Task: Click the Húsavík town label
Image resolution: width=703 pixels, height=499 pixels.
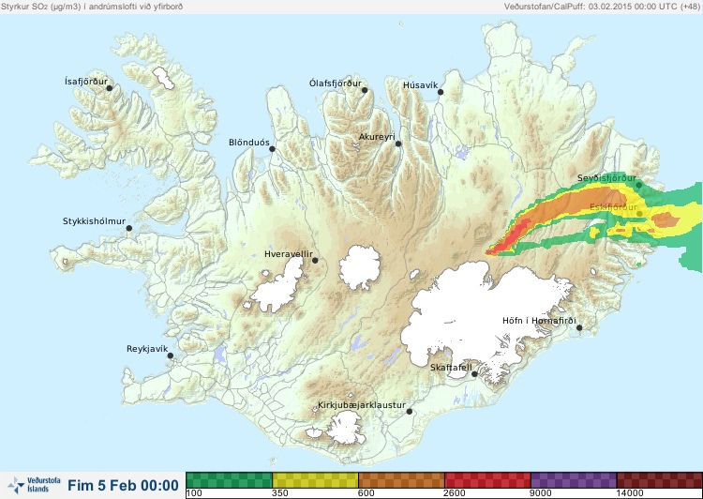Action: [x=420, y=85]
